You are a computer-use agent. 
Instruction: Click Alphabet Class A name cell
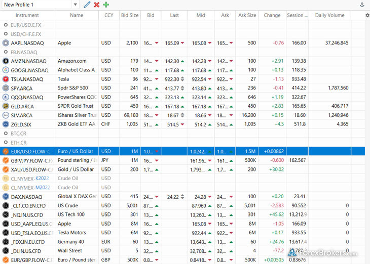pos(76,70)
